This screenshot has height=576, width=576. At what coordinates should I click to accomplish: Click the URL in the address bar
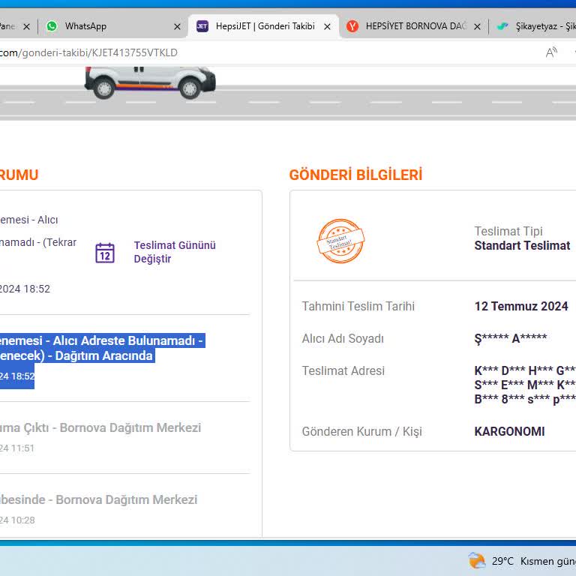click(90, 52)
